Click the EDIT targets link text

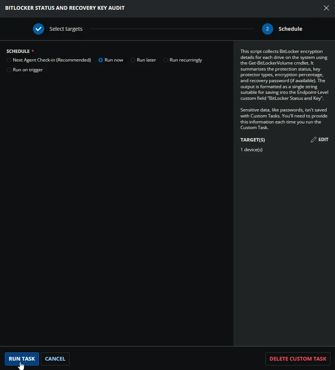(x=323, y=140)
